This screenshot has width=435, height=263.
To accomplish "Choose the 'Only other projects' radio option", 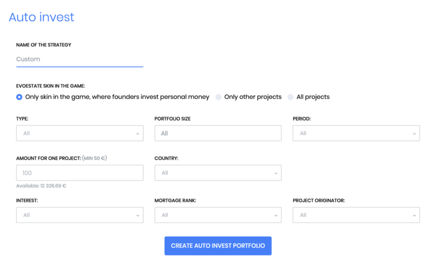I will 219,97.
